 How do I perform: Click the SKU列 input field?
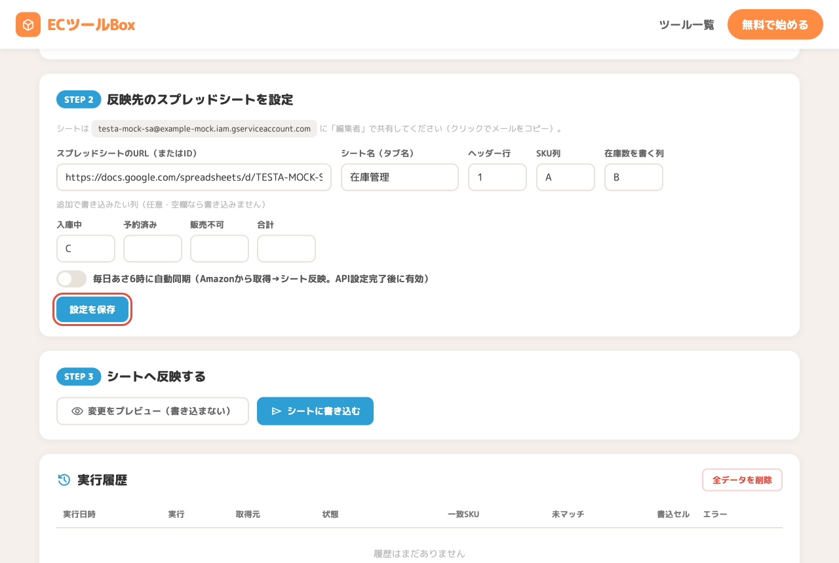566,177
